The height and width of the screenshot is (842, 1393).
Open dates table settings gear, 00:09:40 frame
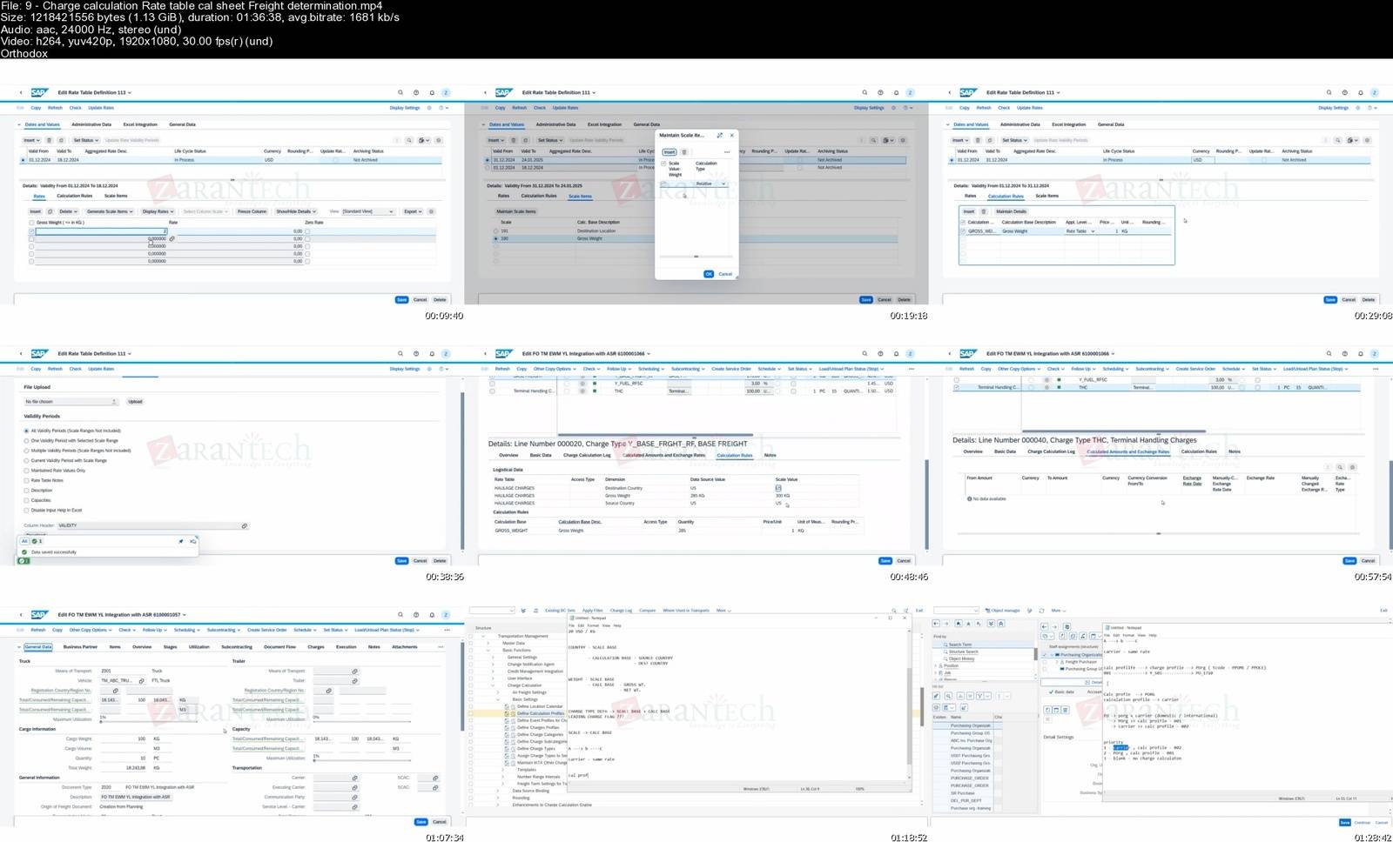pyautogui.click(x=438, y=140)
